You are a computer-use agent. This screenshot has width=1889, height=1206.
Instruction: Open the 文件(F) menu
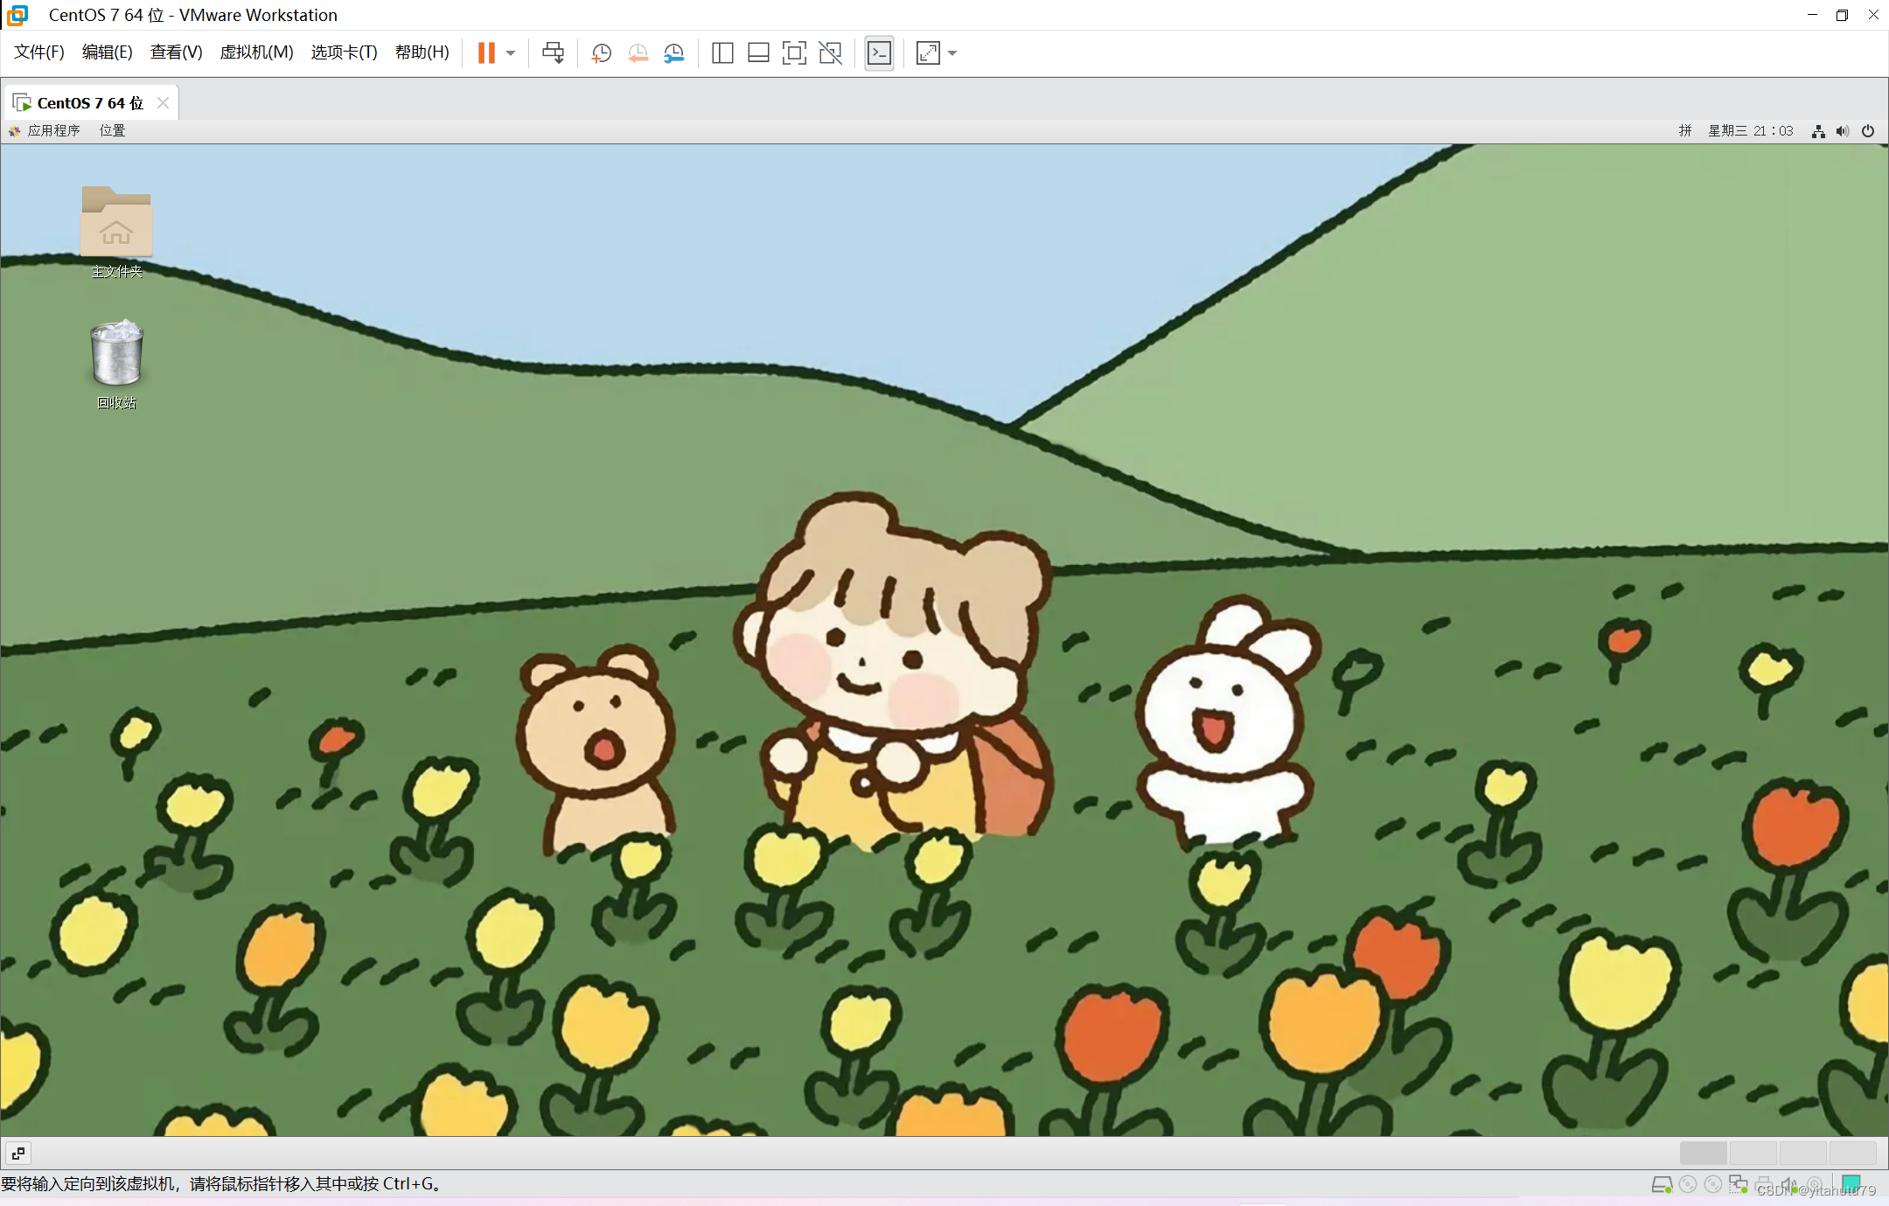tap(39, 52)
